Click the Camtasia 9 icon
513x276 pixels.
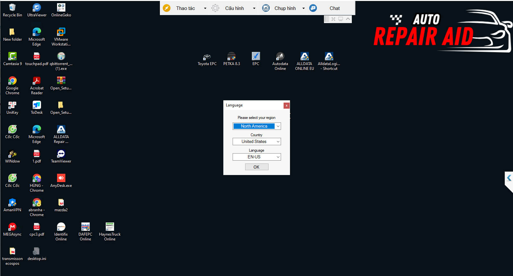coord(12,59)
